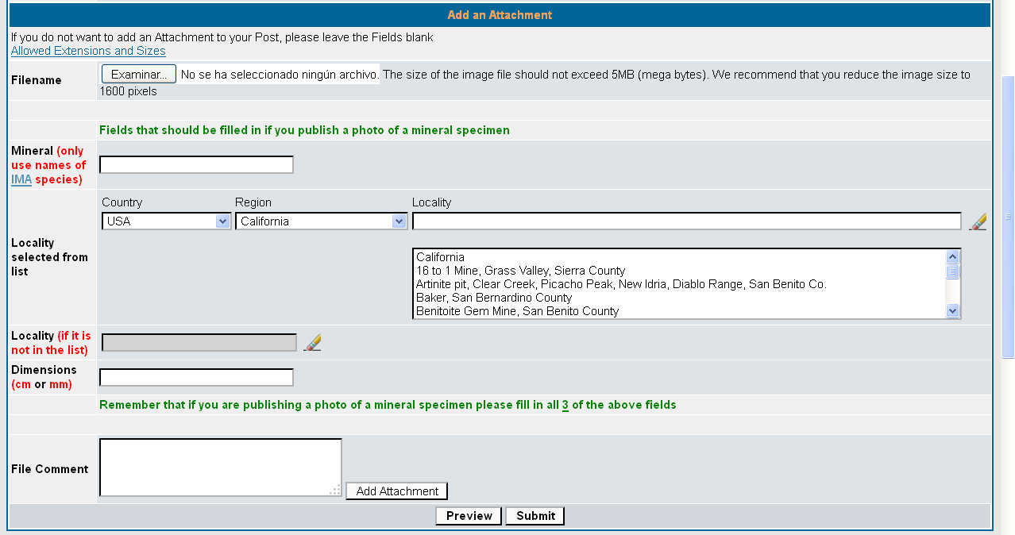Viewport: 1015px width, 535px height.
Task: Open the Region dropdown showing California
Action: [322, 221]
